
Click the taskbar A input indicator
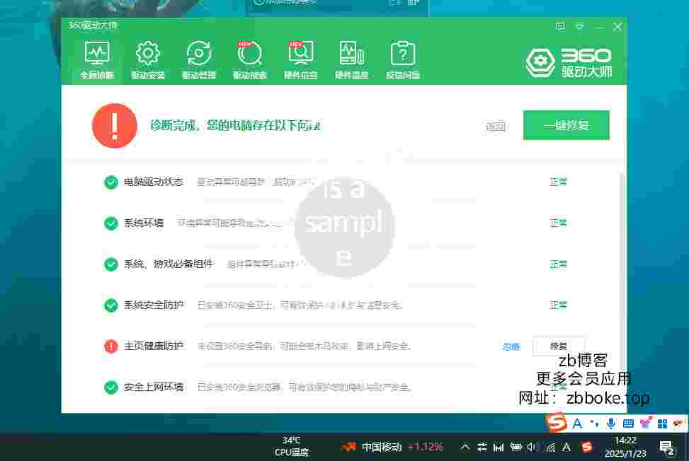click(x=566, y=447)
